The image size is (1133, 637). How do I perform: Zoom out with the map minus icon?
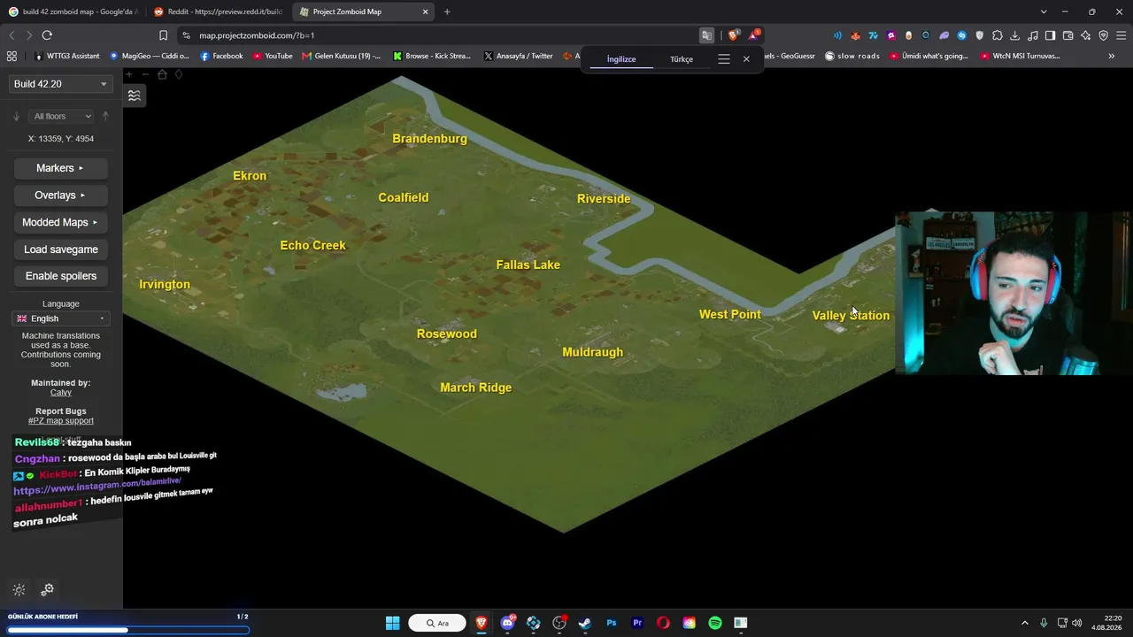tap(146, 74)
